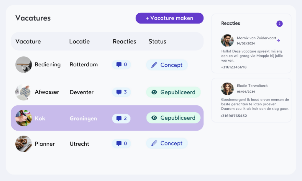Click Marnix van Zuidervaart's avatar
The image size is (302, 181).
[x=227, y=41]
